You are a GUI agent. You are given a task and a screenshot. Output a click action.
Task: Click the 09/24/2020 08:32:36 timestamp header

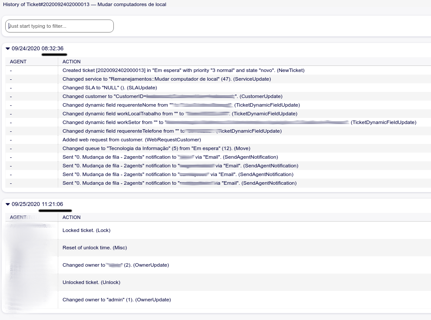point(37,49)
